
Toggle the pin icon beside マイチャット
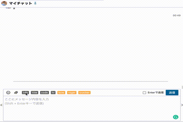[x=35, y=3]
